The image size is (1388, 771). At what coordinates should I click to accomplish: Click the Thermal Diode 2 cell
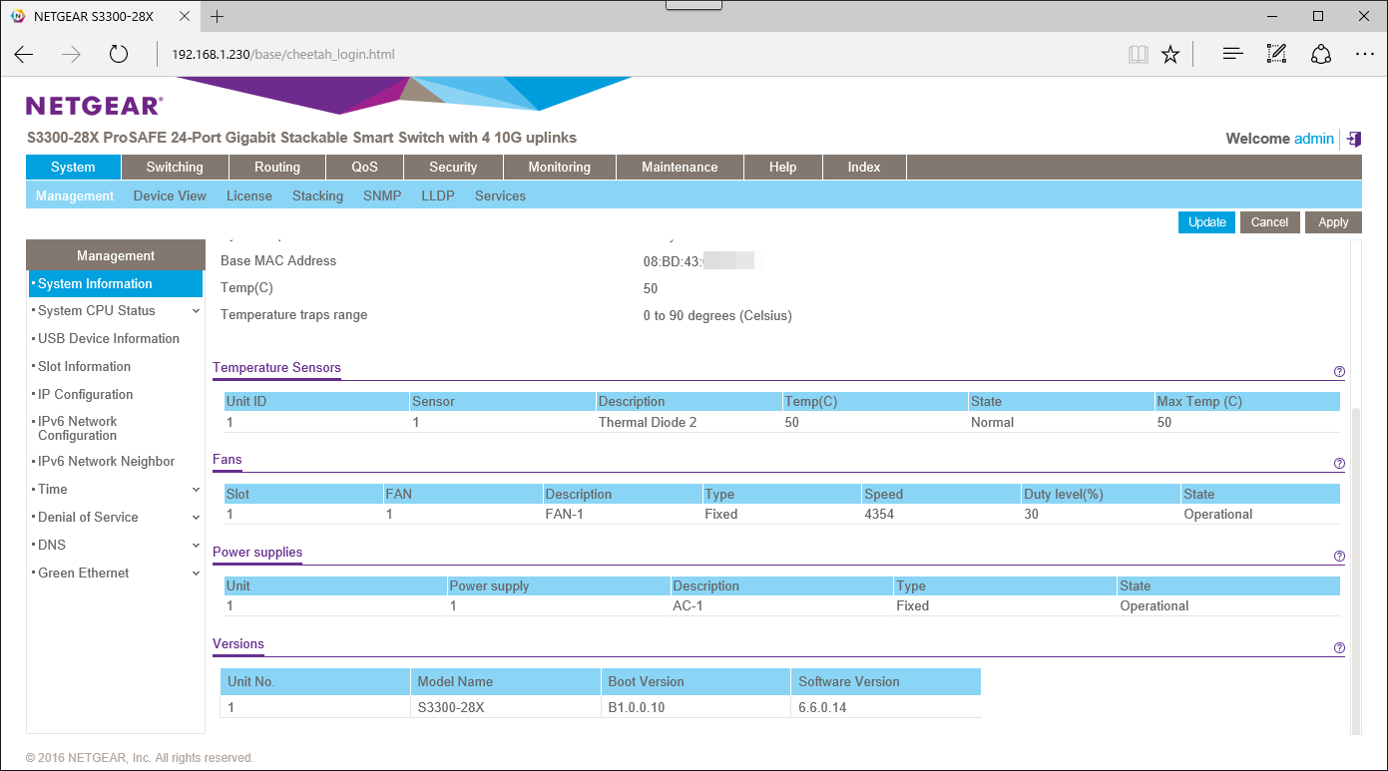pyautogui.click(x=648, y=423)
